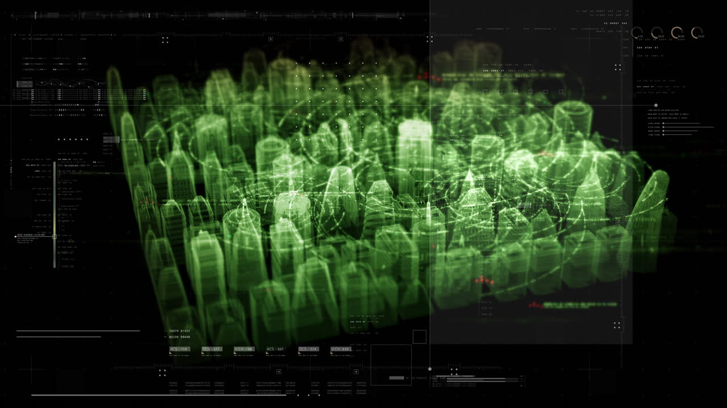The image size is (727, 408).
Task: Click the grey progress bar in the bottom box
Action: 396,377
